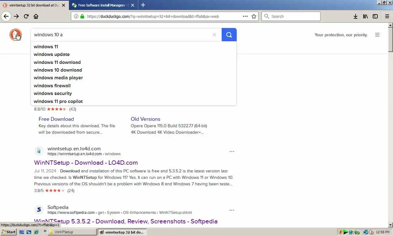Launch Internet Explorer from quick launch

pos(36,232)
